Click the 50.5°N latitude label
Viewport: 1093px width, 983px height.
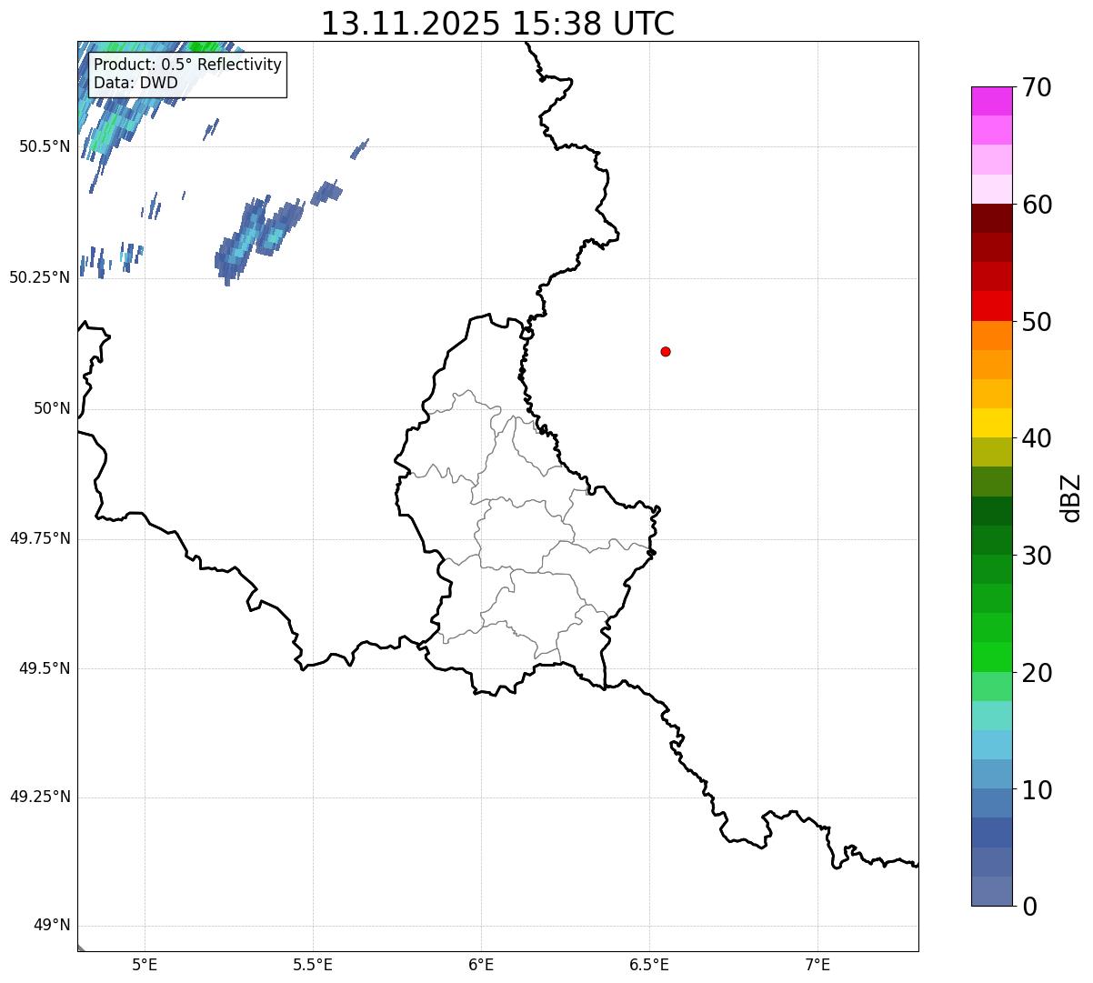(45, 146)
